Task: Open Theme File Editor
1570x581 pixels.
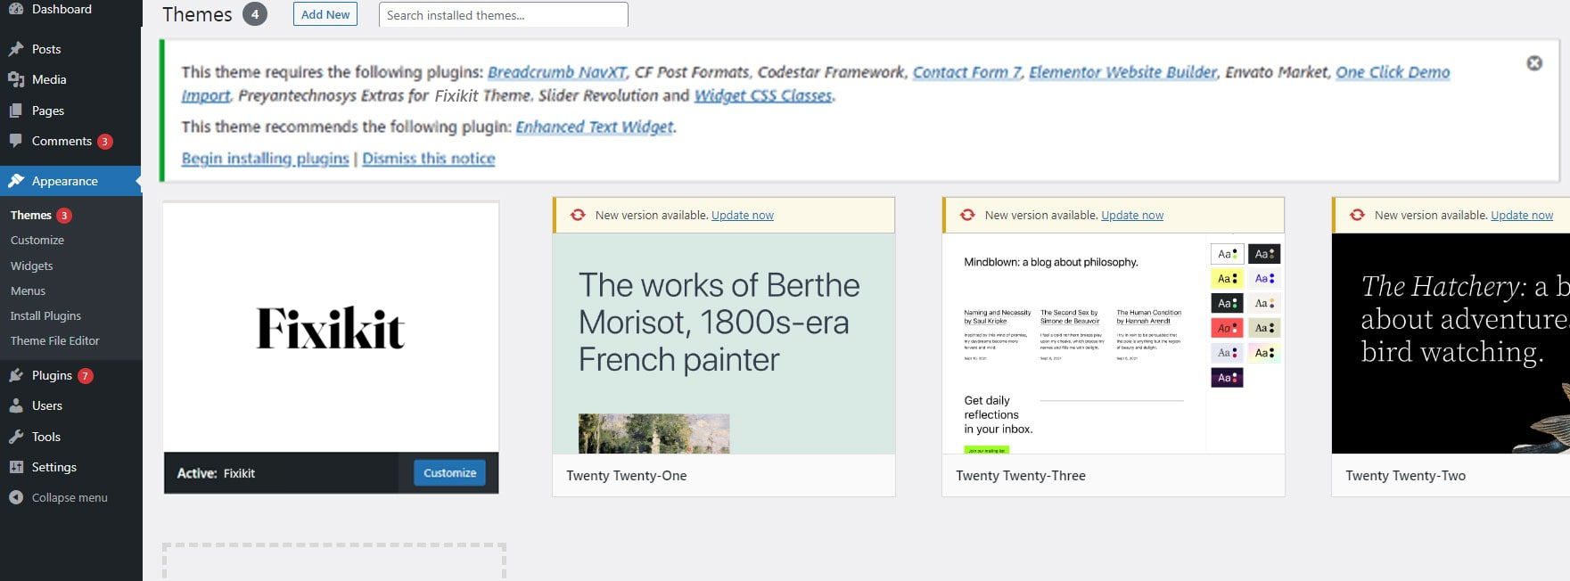Action: (x=55, y=340)
